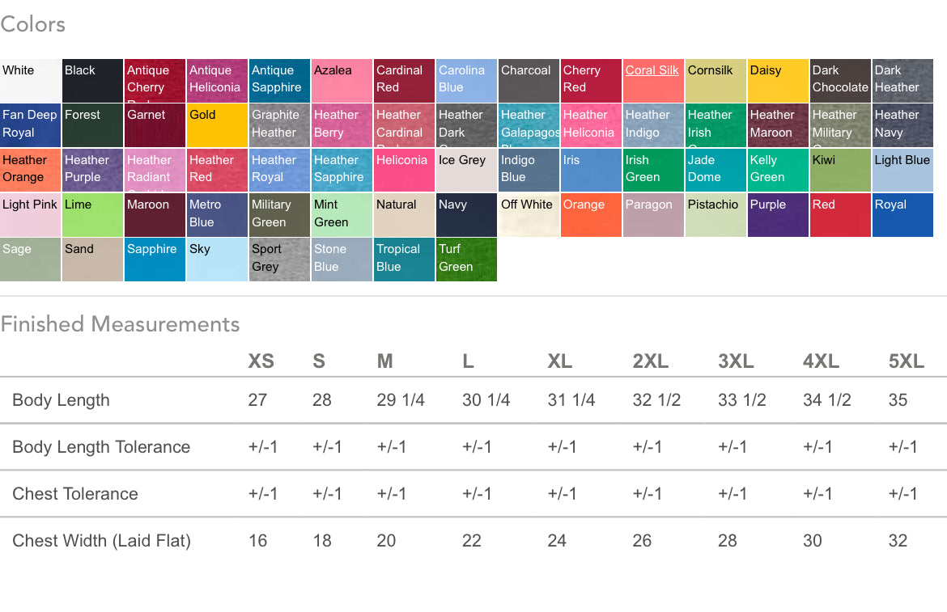Image resolution: width=947 pixels, height=612 pixels.
Task: Select the Coral Silk color link
Action: point(652,71)
